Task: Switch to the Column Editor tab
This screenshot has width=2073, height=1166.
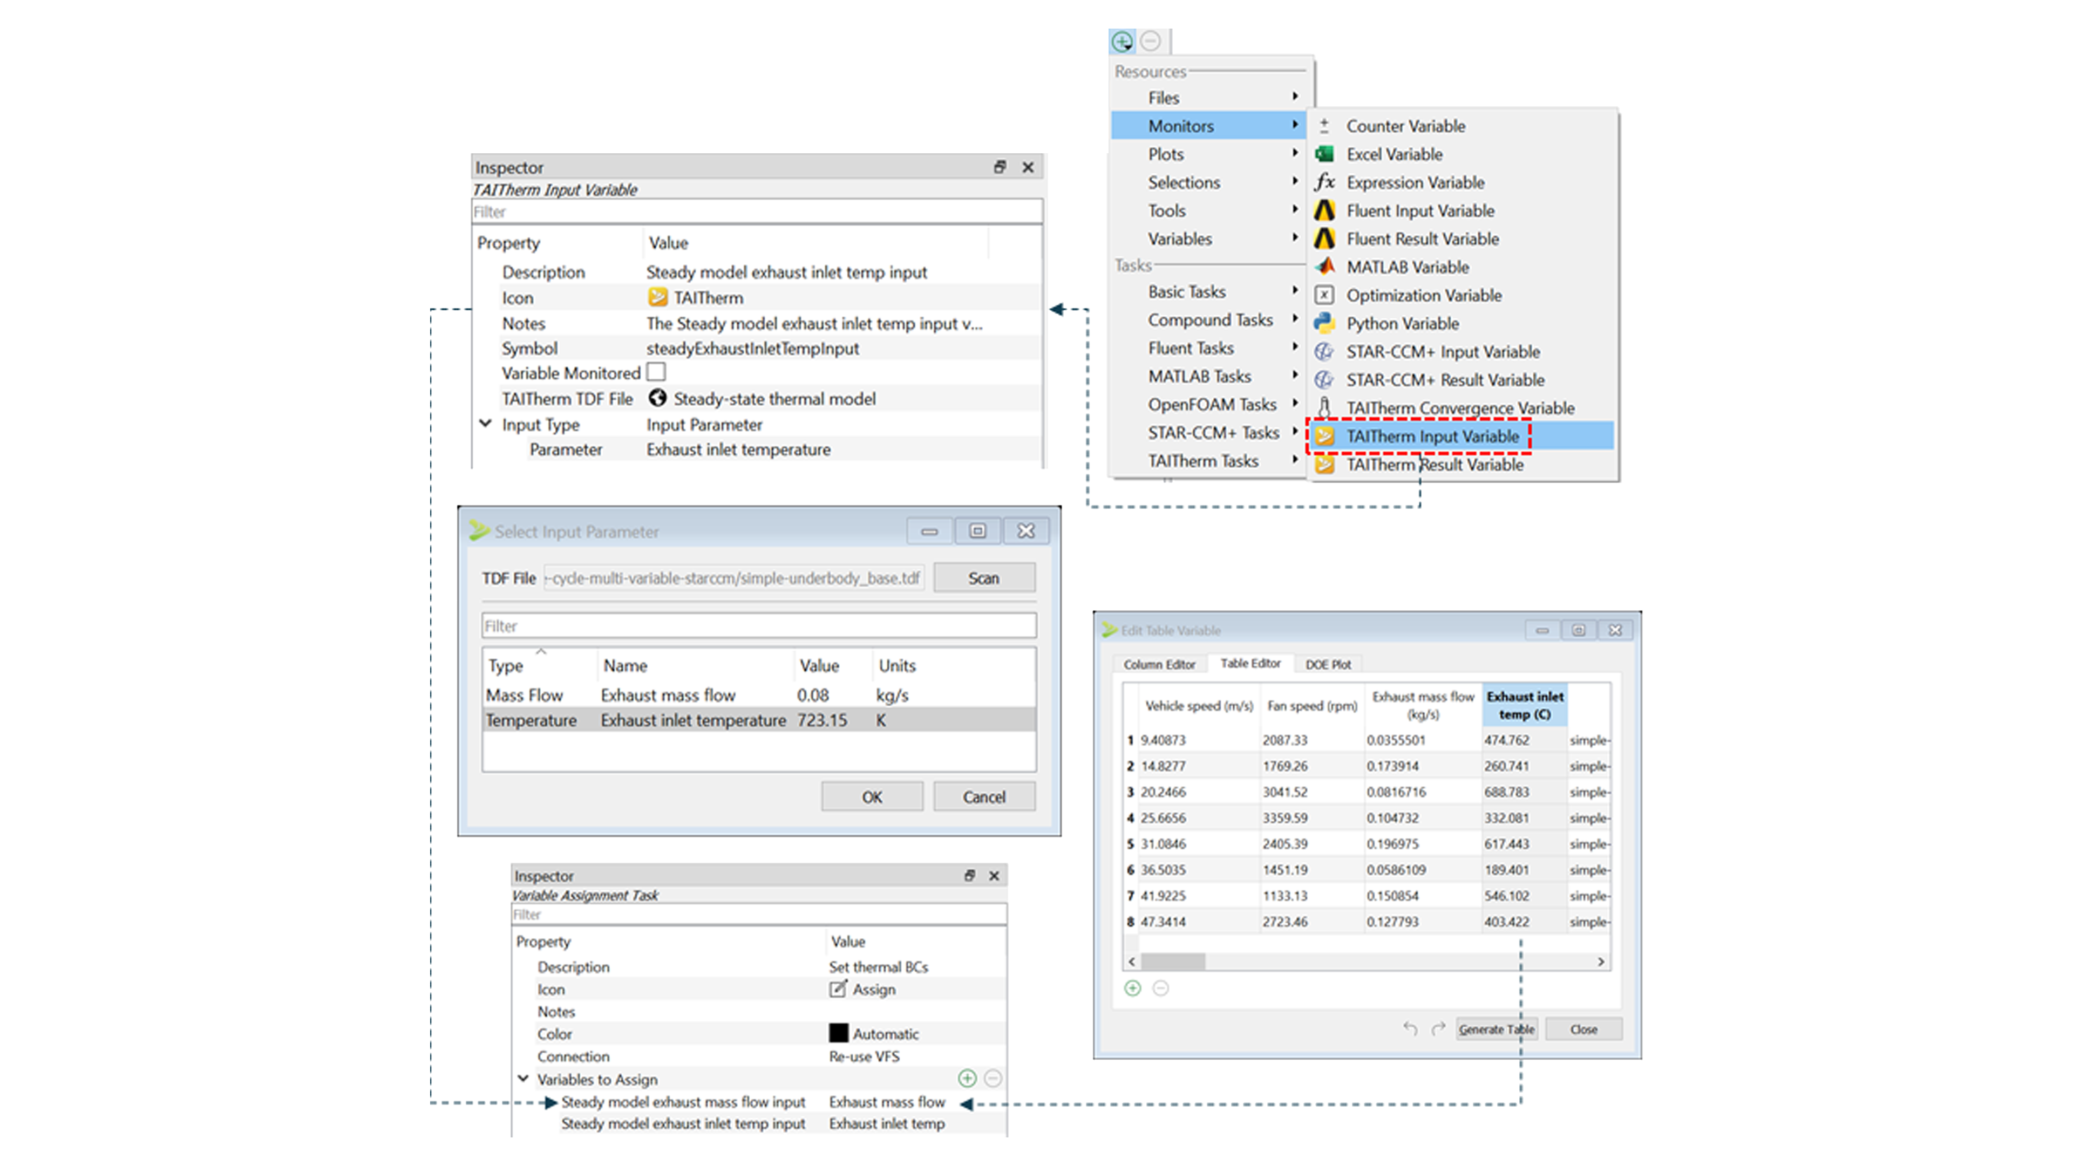Action: pyautogui.click(x=1159, y=664)
